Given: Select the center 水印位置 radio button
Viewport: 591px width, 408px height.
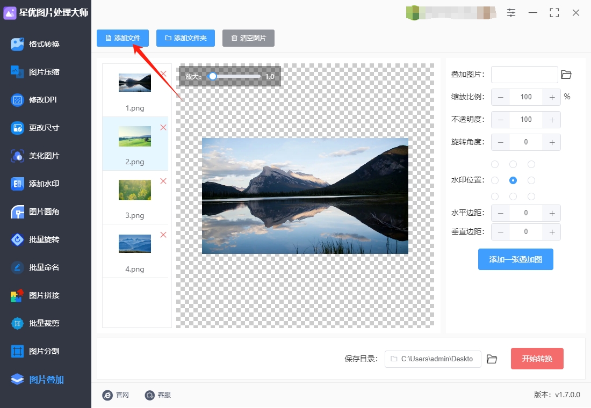Looking at the screenshot, I should tap(513, 180).
